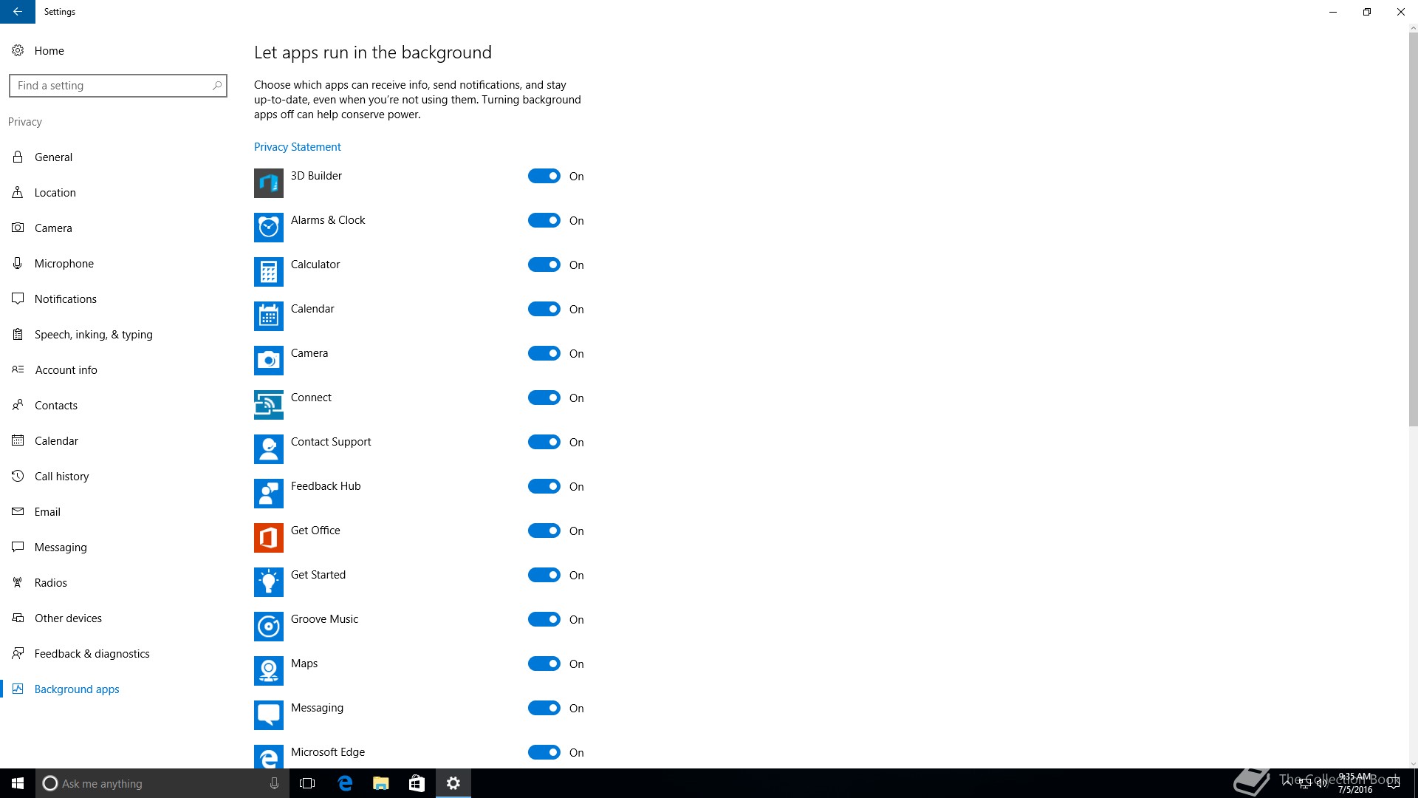1418x798 pixels.
Task: Click the Get Office app icon
Action: 268,538
